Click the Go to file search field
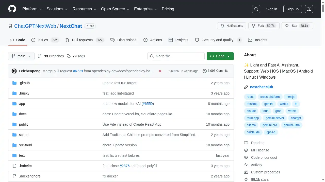The width and height of the screenshot is (325, 182). coord(176,56)
